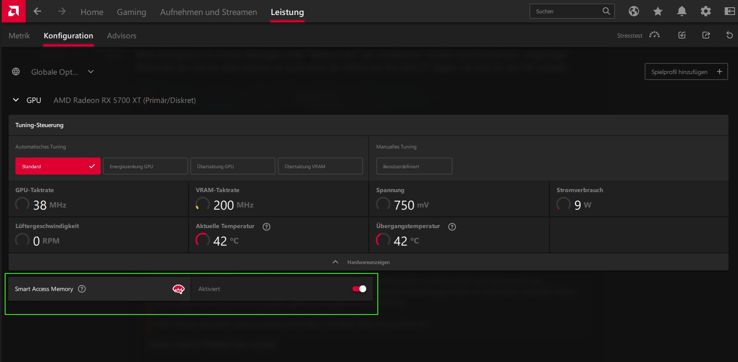Screen dimensions: 738x362
Task: Click the Lüftergeschwindigkeit gauge dial
Action: 22,240
